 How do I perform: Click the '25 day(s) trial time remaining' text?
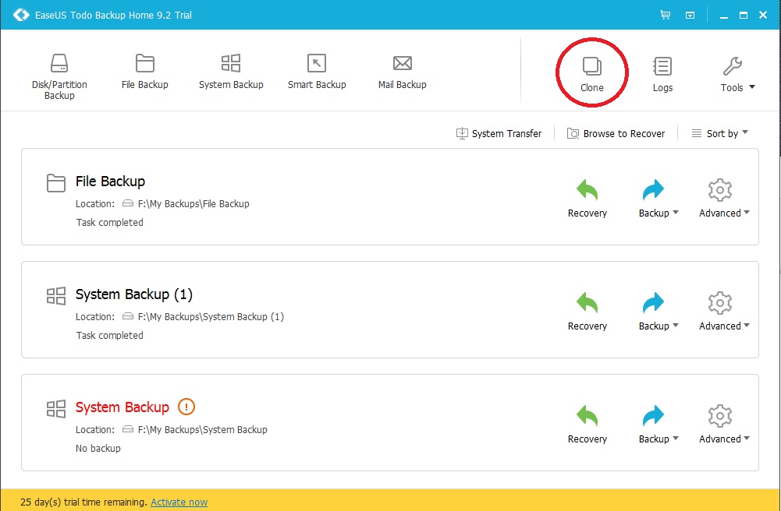click(x=83, y=502)
